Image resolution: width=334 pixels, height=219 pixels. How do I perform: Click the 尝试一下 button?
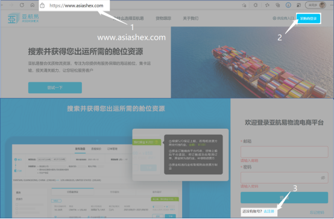coord(55,88)
